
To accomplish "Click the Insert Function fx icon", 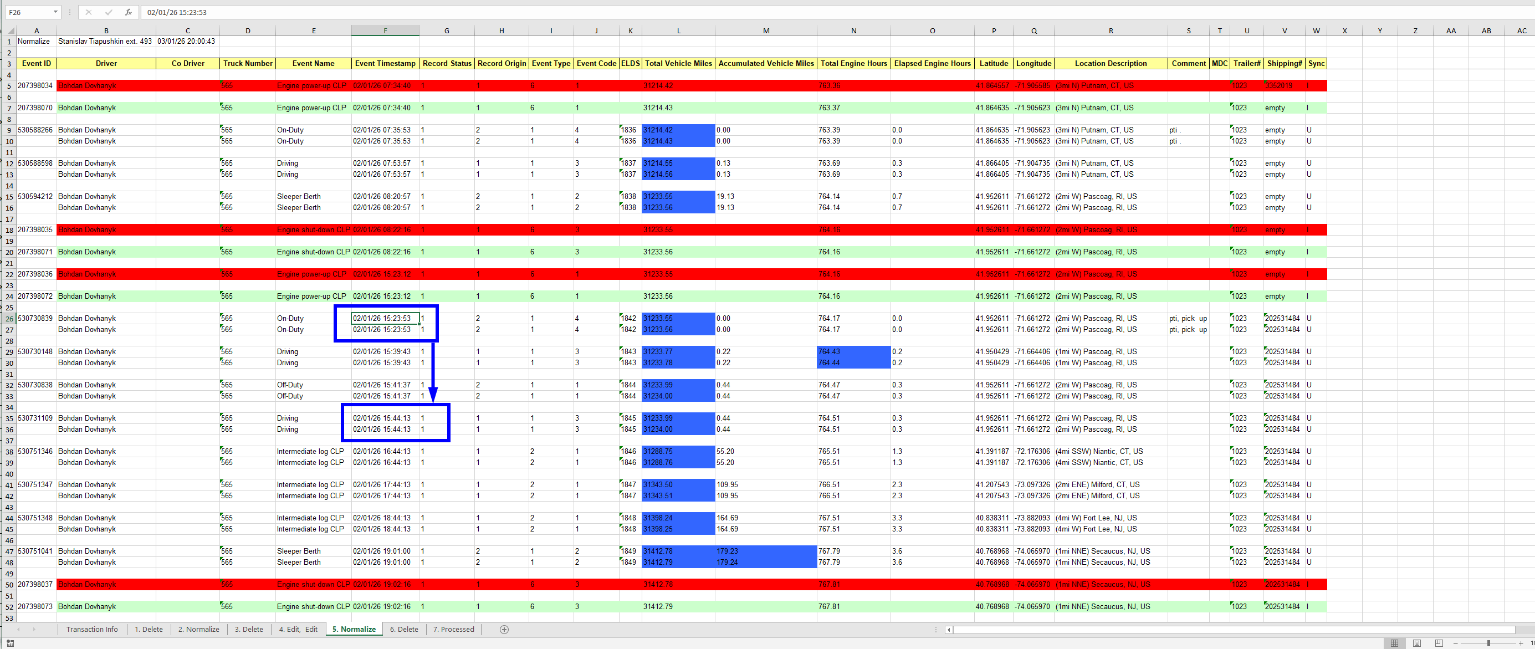I will click(128, 12).
